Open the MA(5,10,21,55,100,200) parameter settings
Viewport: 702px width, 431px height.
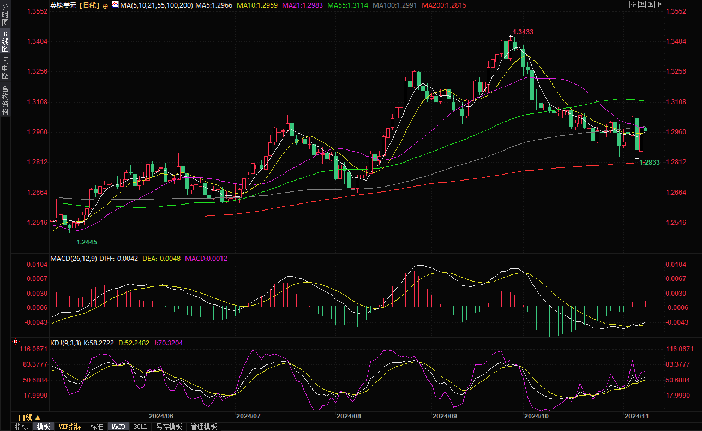coord(156,5)
